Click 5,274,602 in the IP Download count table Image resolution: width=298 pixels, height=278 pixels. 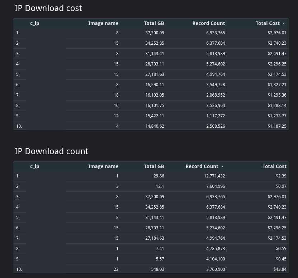tap(216, 228)
